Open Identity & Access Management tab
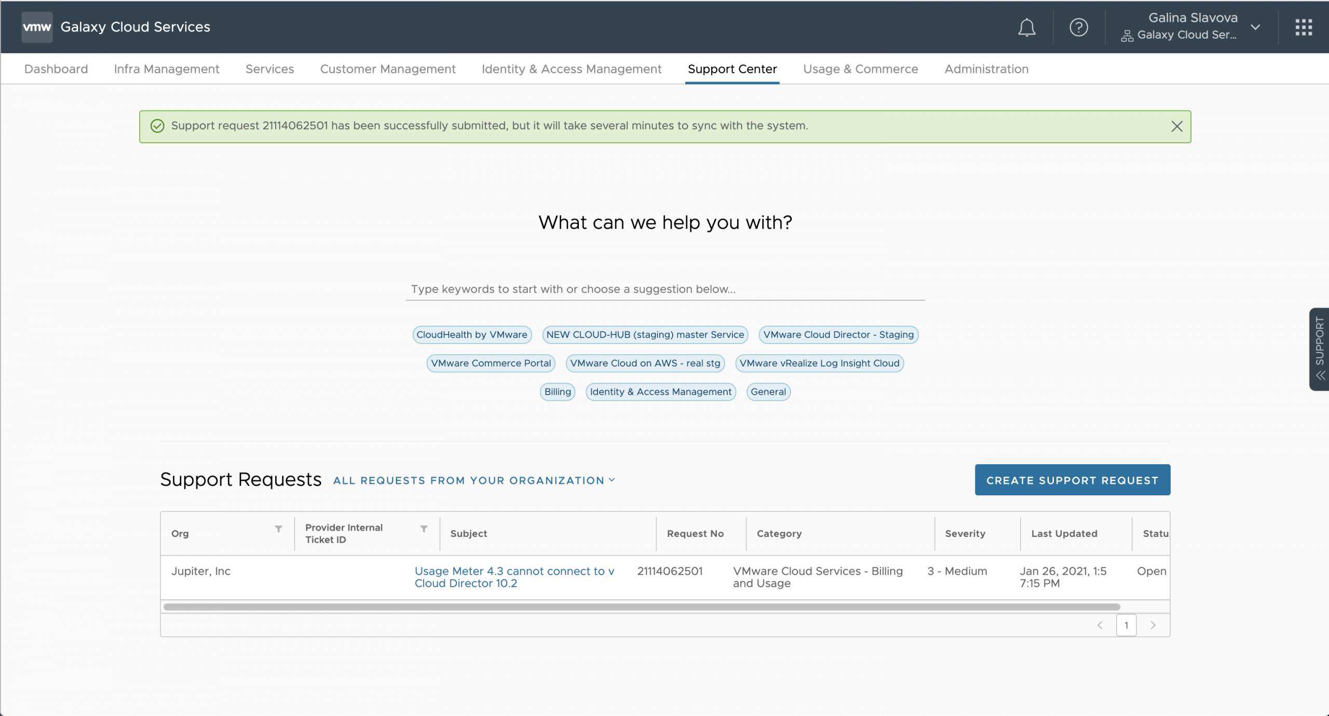 pos(571,69)
